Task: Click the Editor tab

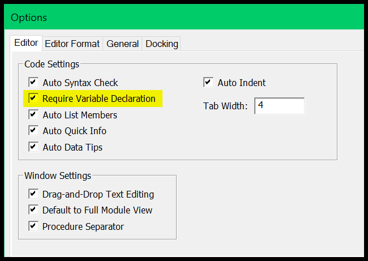Action: point(26,43)
